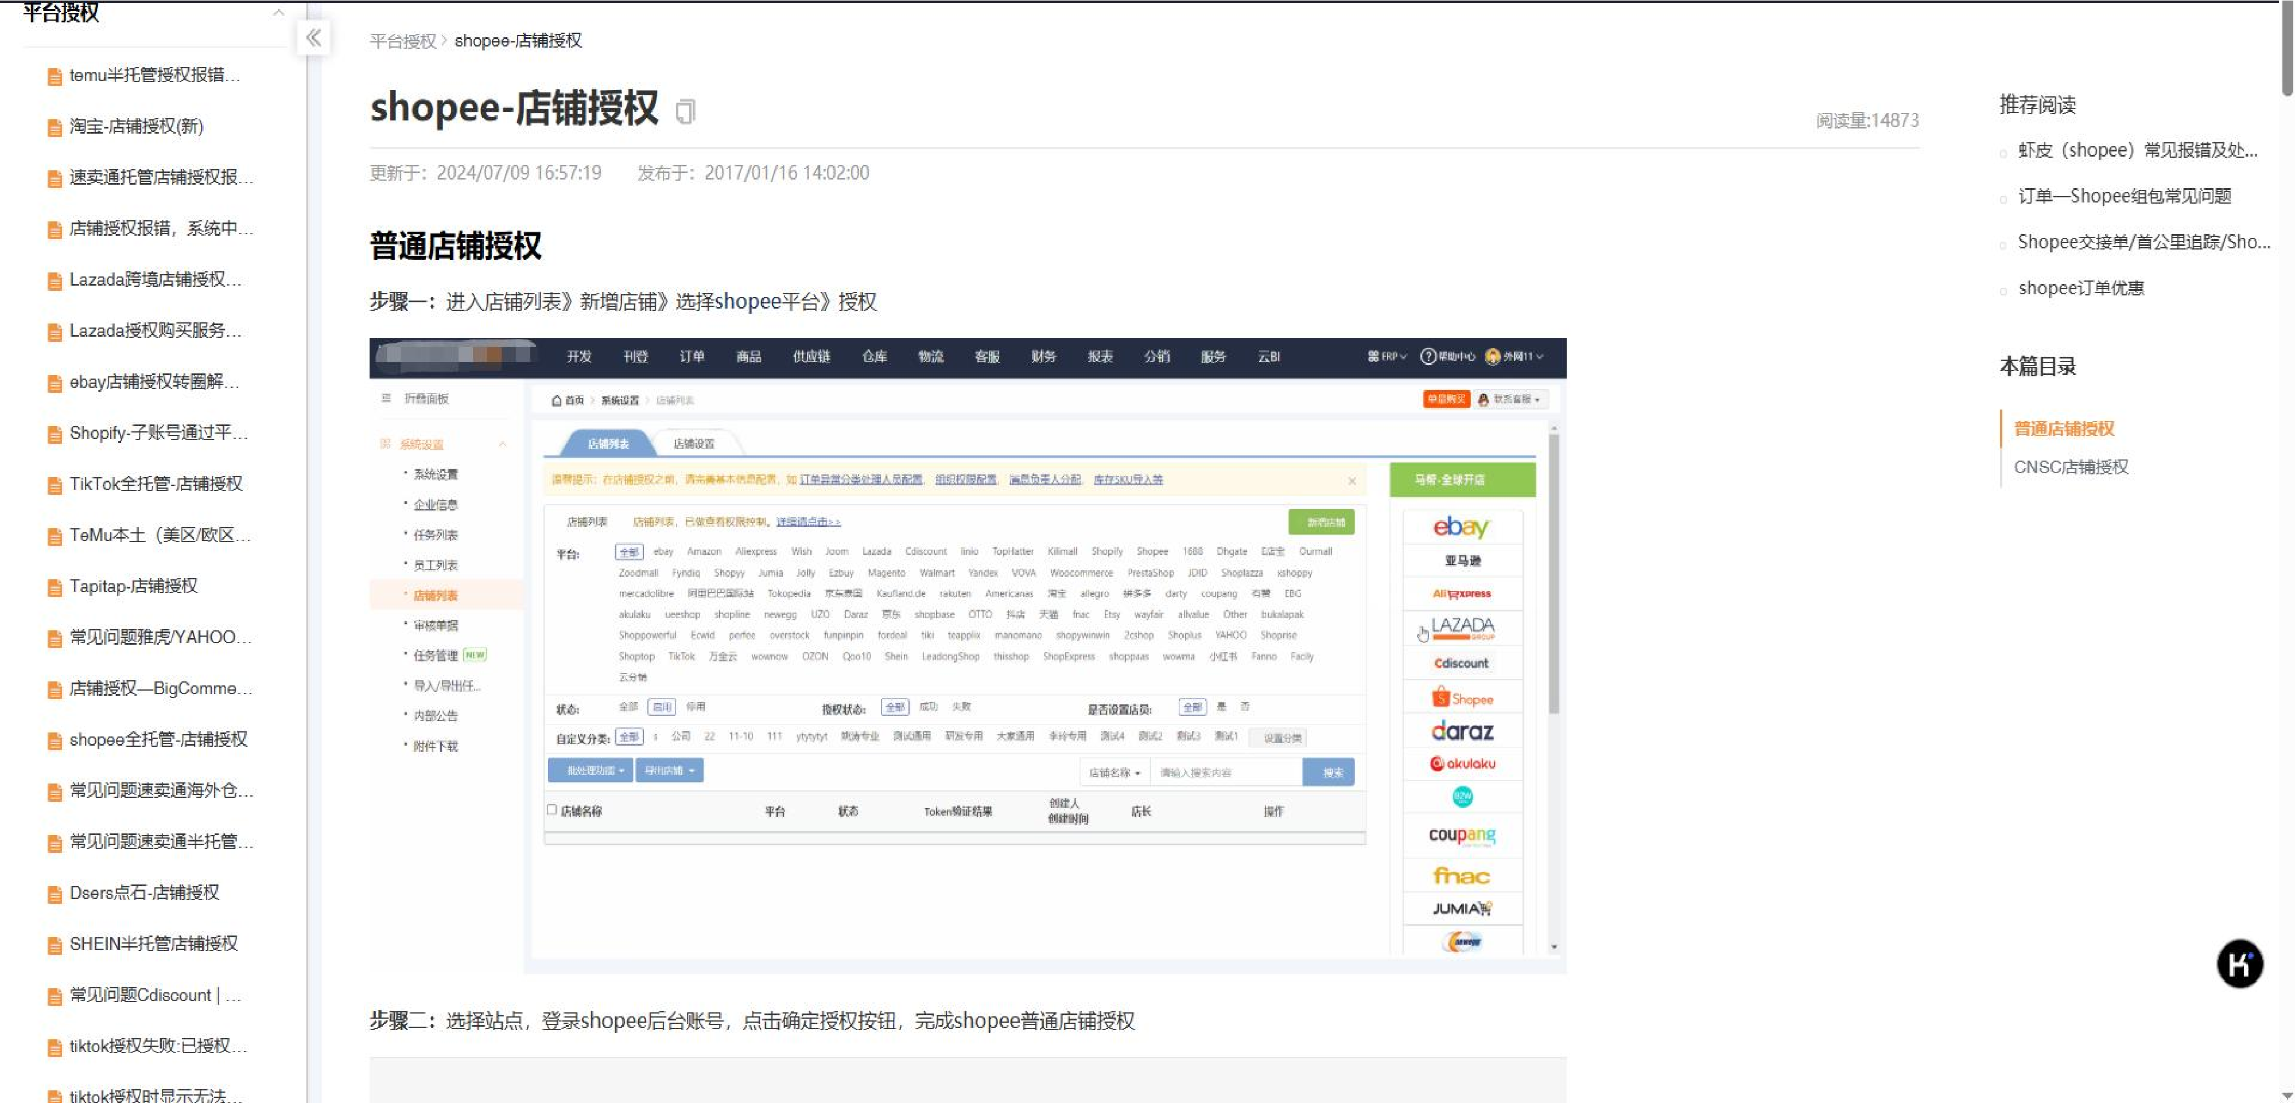Click the document icon beside Dsers点石-店铺授权
This screenshot has height=1103, width=2295.
(55, 895)
